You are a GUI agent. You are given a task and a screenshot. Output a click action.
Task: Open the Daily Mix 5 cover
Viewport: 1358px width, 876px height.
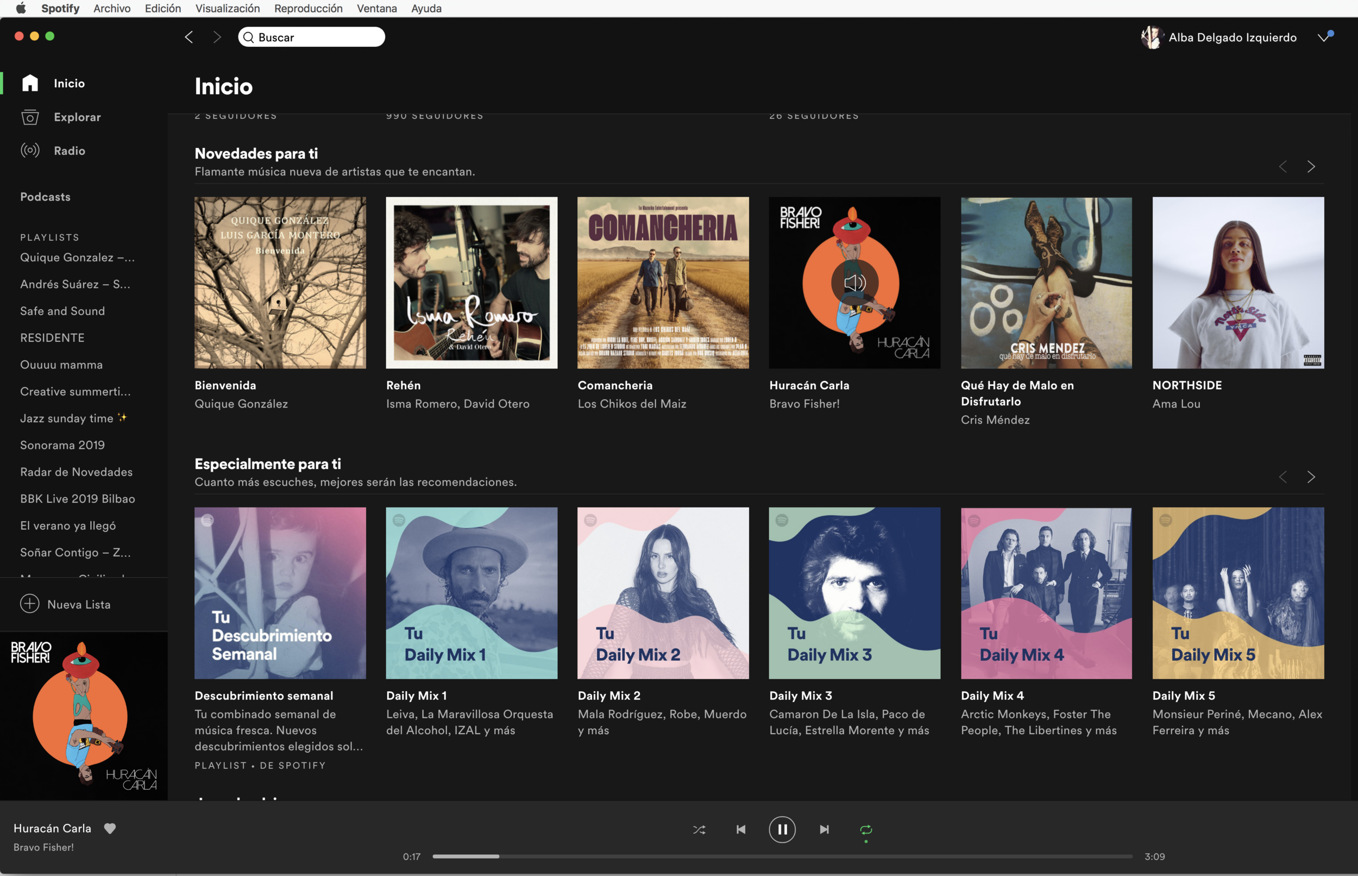[x=1238, y=593]
